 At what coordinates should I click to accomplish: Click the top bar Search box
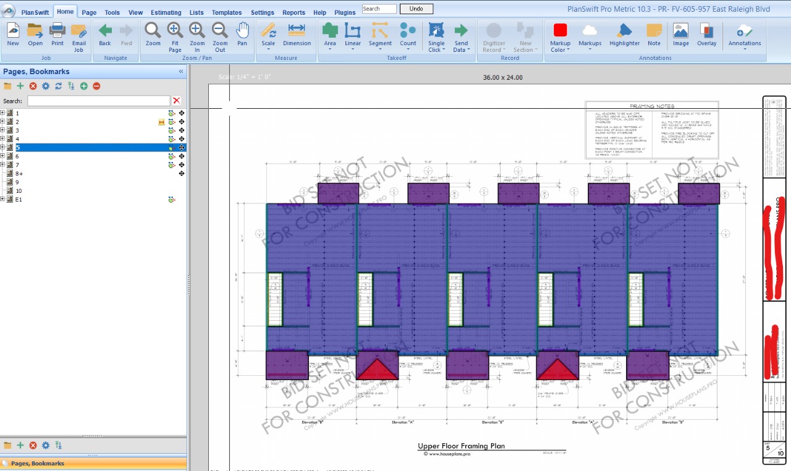(379, 9)
